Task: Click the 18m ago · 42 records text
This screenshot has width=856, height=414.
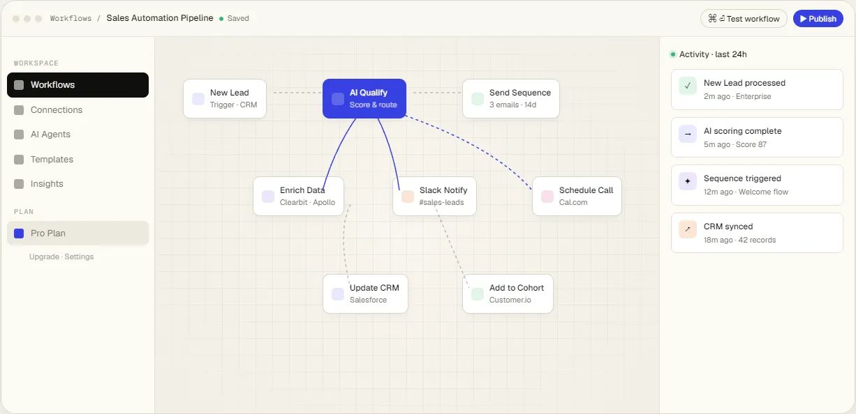Action: [x=739, y=240]
